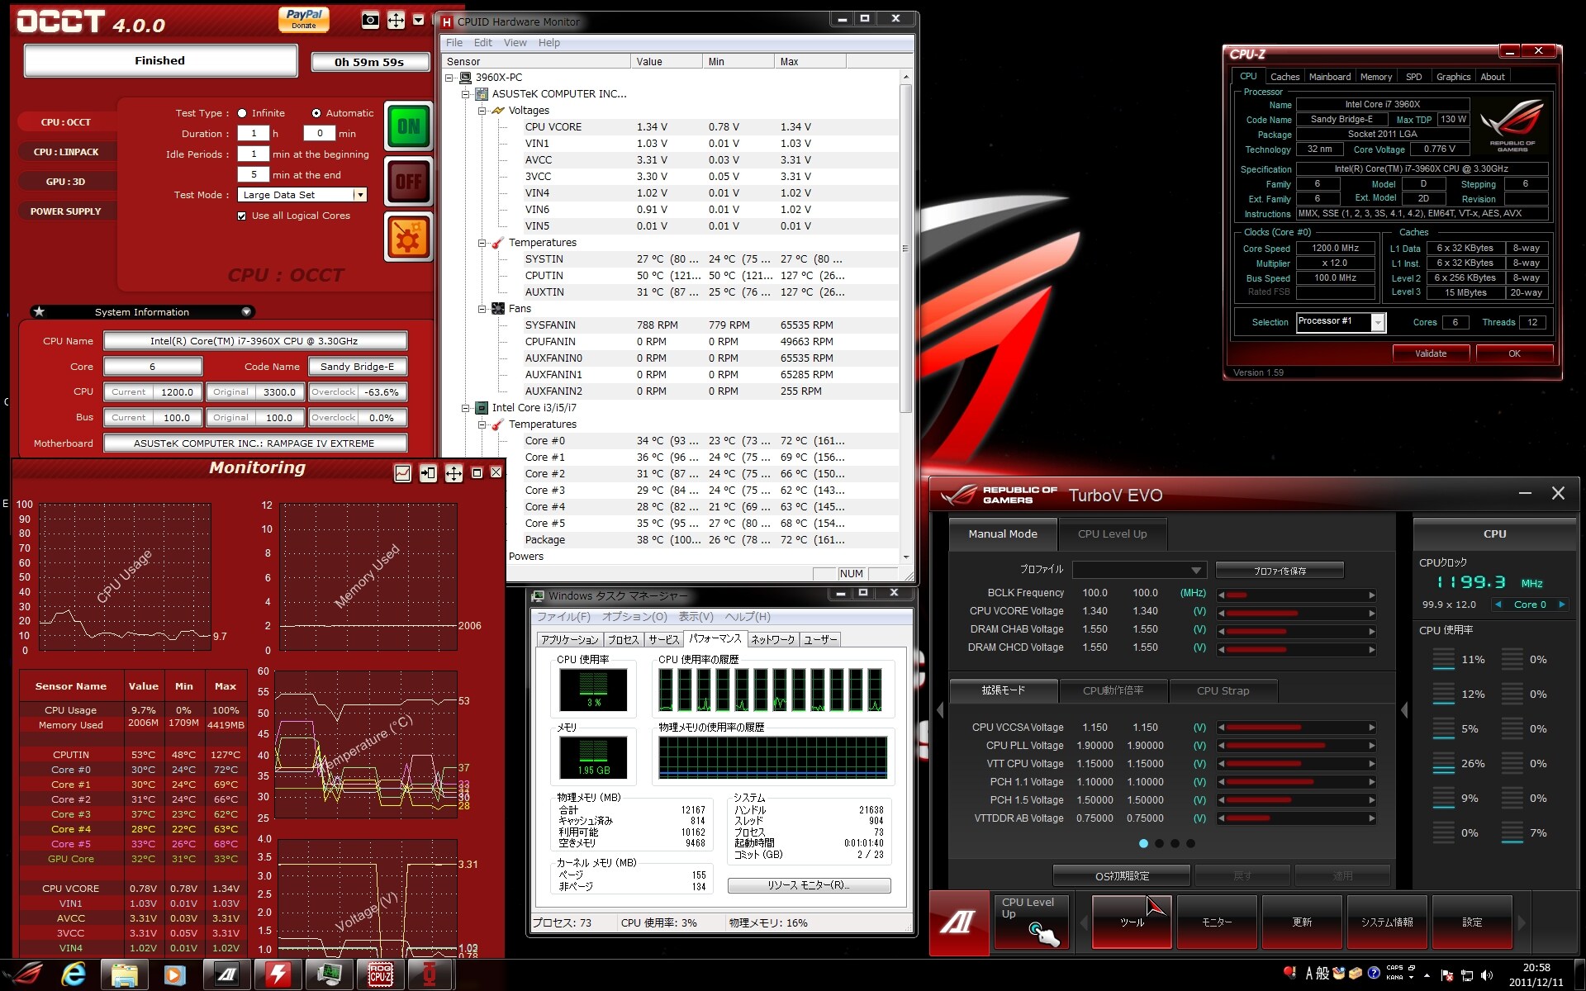Click the CPU-Z Validate button
The image size is (1586, 991).
click(x=1430, y=353)
